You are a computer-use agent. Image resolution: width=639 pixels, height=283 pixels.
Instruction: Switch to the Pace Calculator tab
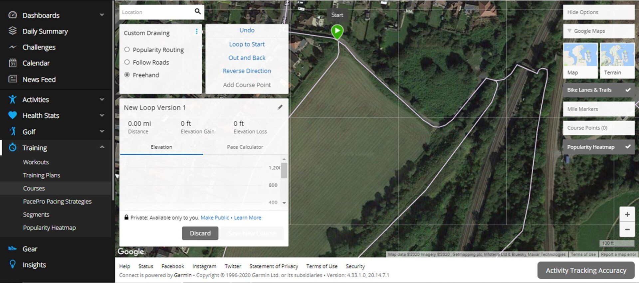pos(245,147)
